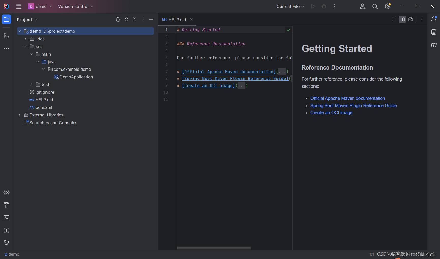Open Notifications bell
This screenshot has width=440, height=259.
(x=434, y=19)
